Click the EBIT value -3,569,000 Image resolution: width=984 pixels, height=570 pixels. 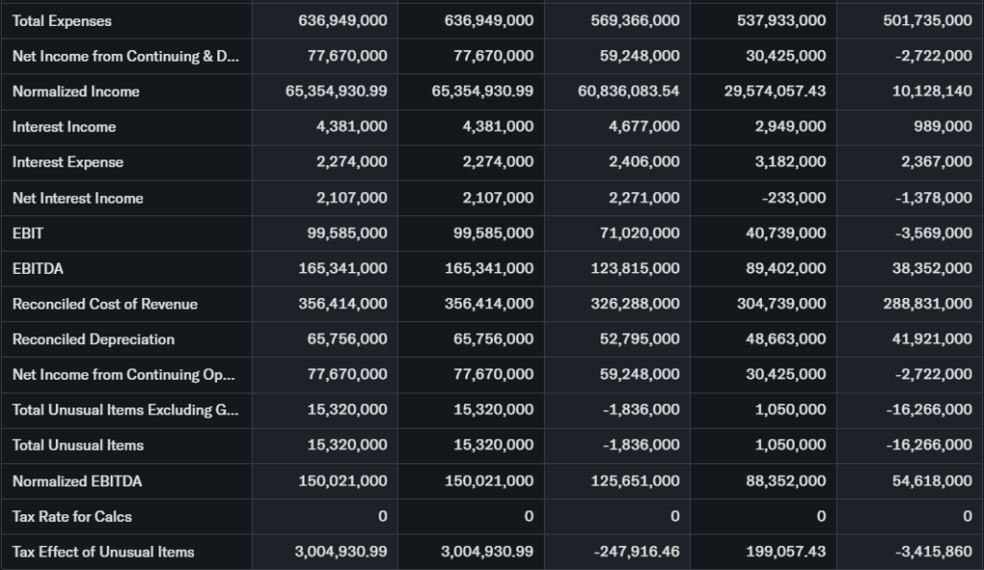(x=931, y=234)
